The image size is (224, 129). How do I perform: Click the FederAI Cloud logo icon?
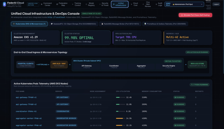pyautogui.click(x=4, y=4)
